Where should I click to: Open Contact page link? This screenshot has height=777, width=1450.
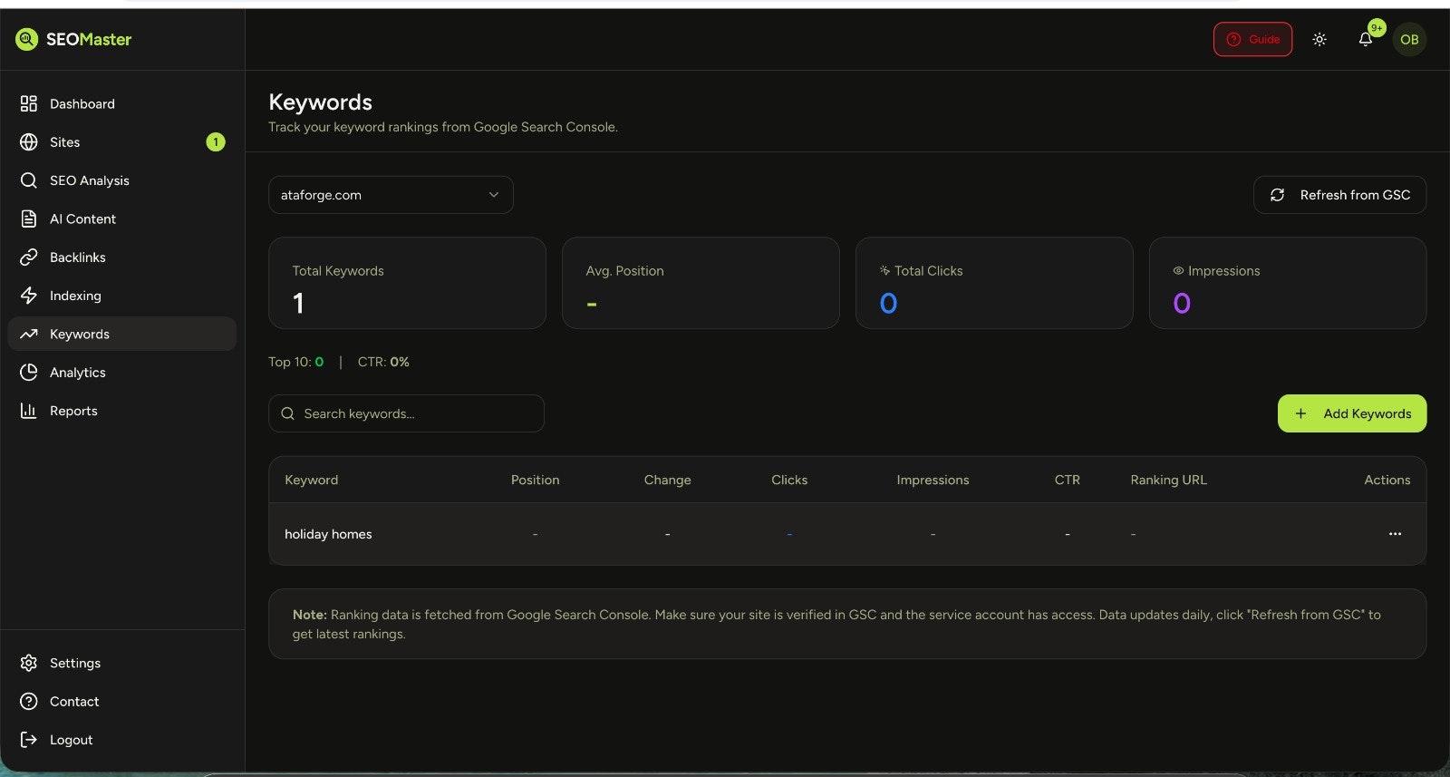[x=122, y=702]
